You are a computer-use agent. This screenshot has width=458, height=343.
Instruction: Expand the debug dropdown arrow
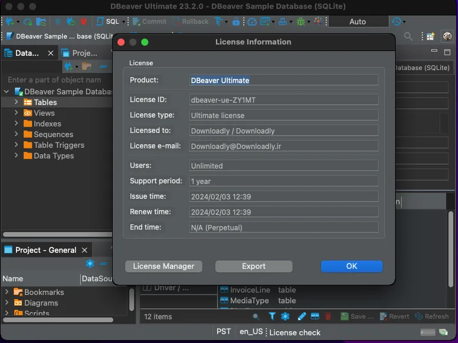[308, 22]
